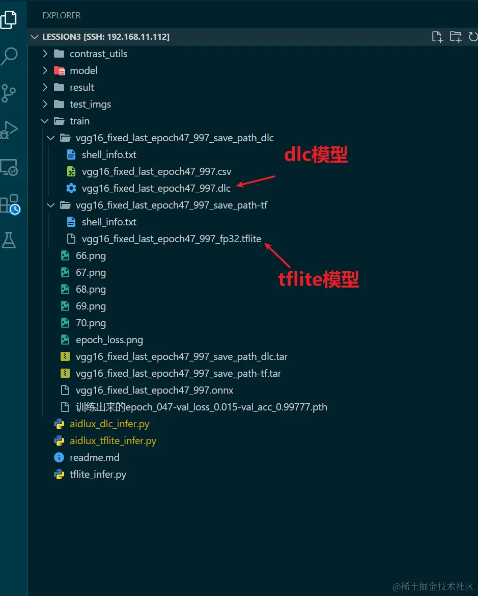Screen dimensions: 478x596
Task: Open the Source Control icon
Action: (x=8, y=93)
